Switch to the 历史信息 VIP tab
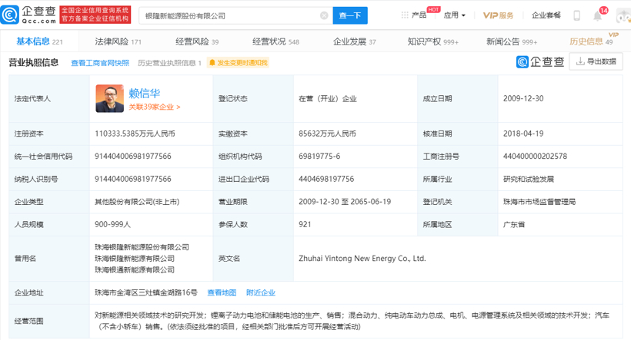Viewport: 631px width, 340px height. 591,41
